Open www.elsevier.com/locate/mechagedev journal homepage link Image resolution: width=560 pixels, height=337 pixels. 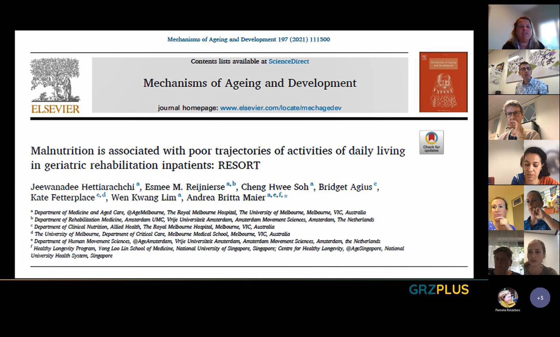pyautogui.click(x=281, y=108)
